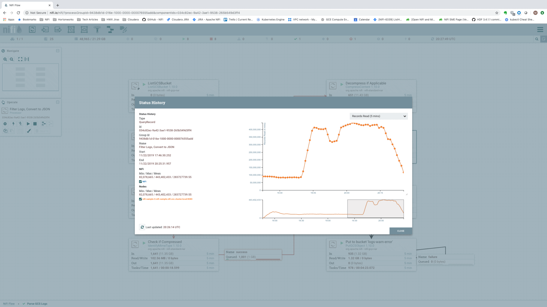Adjust the time range selector on the mini chart
Viewport: 547px width, 307px height.
pyautogui.click(x=375, y=209)
